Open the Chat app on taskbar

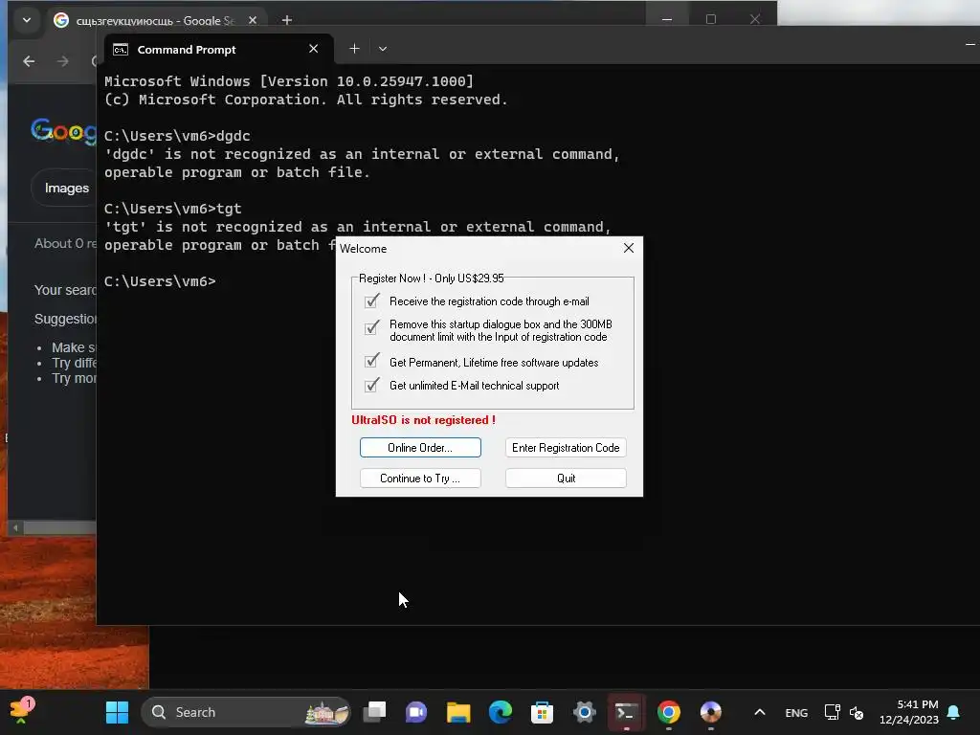416,712
